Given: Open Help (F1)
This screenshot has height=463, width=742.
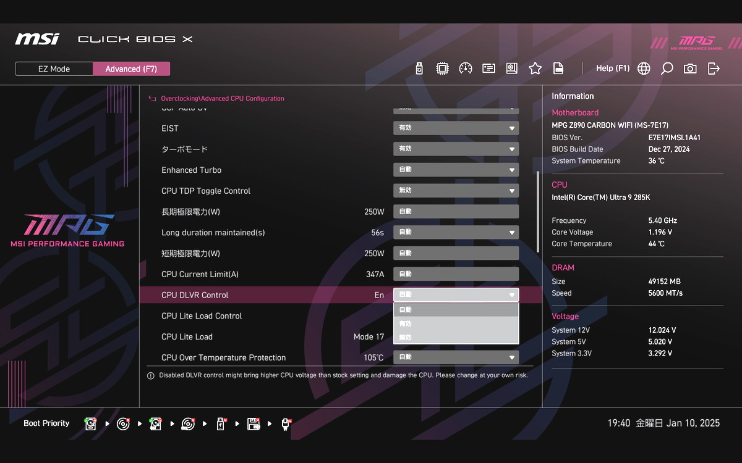Looking at the screenshot, I should (612, 69).
